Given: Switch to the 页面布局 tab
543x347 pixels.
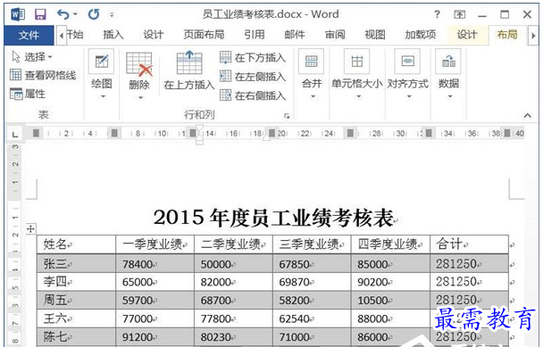Looking at the screenshot, I should click(x=204, y=35).
